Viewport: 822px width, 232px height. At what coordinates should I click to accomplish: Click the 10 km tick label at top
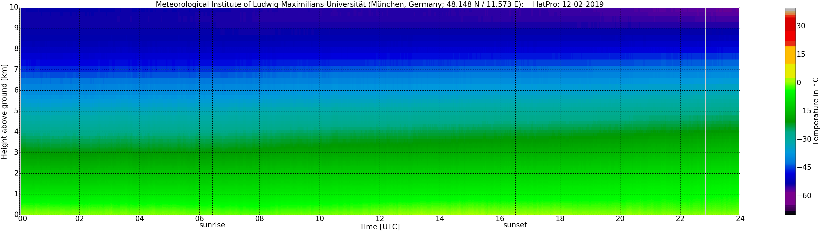[14, 7]
